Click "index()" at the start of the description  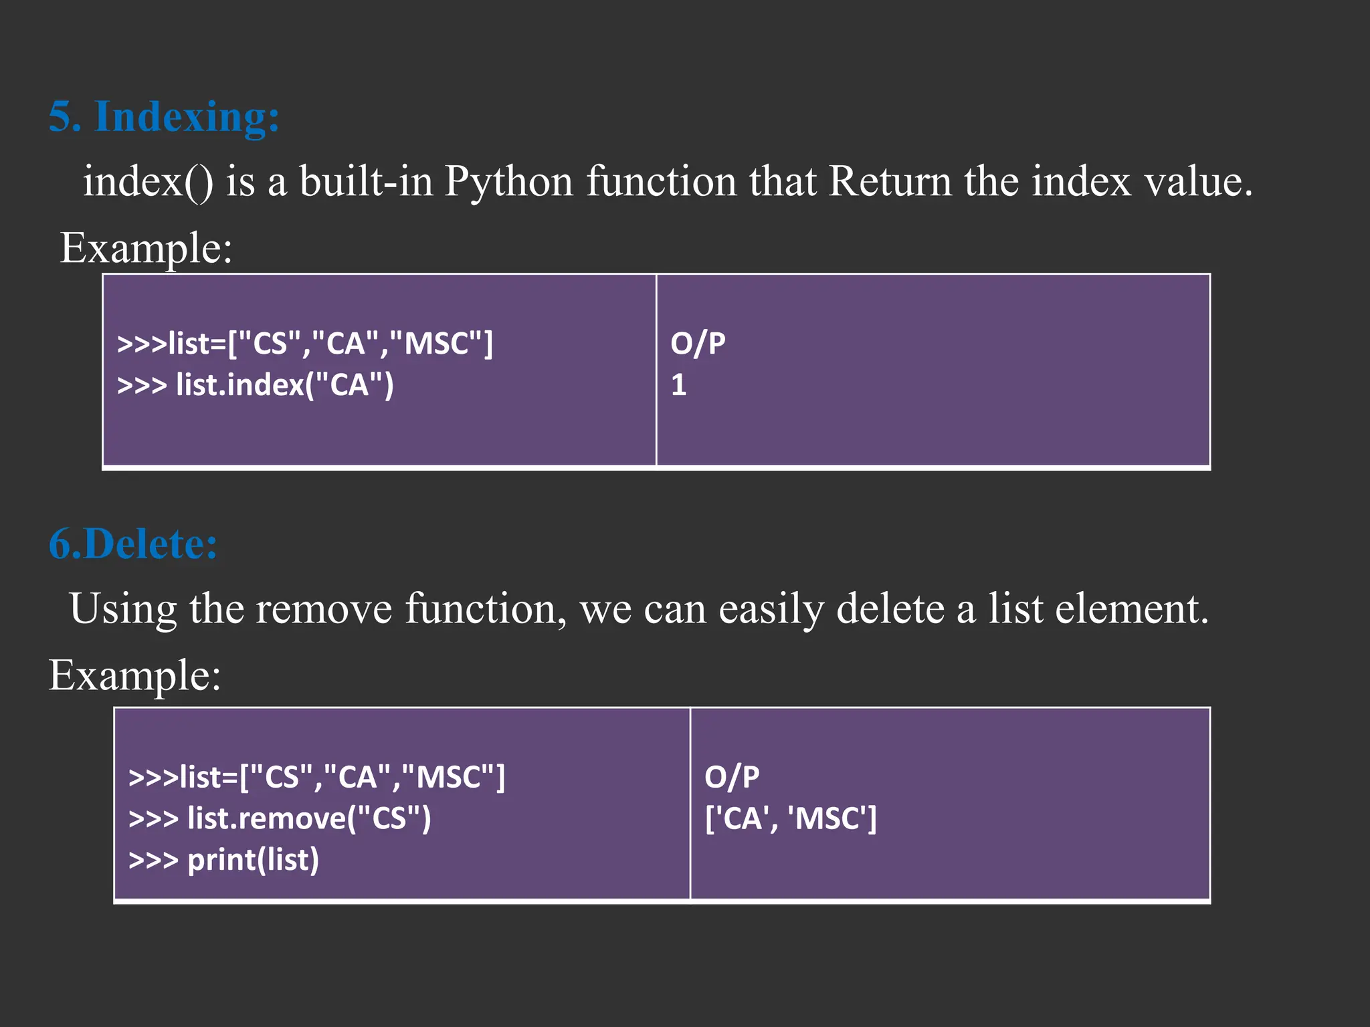(148, 182)
